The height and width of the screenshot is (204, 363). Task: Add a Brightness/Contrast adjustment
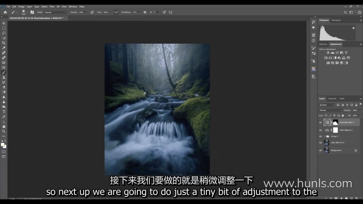[x=328, y=53]
